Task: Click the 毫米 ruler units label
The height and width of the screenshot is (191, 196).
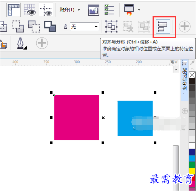Action: (174, 62)
